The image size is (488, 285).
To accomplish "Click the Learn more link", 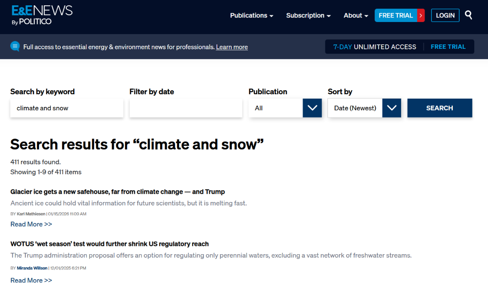I will point(231,47).
